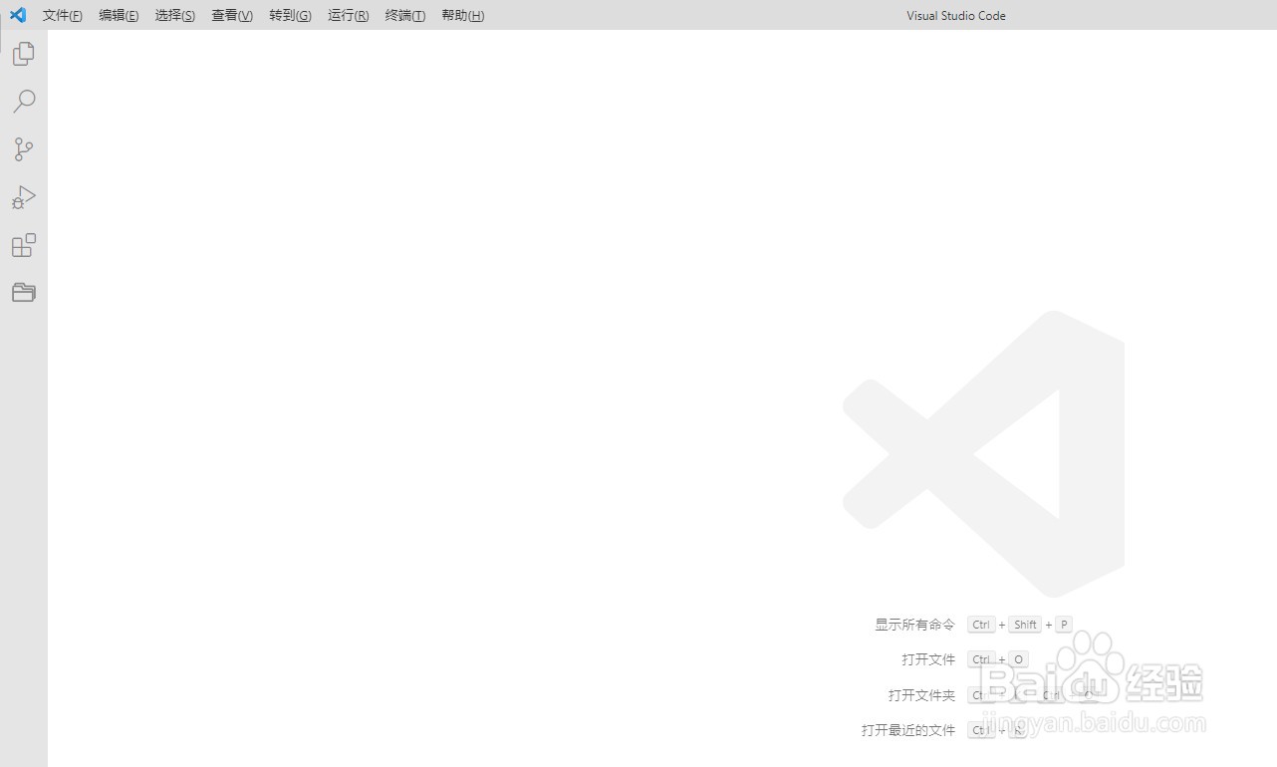
Task: Open Run and Debug view icon
Action: 24,197
